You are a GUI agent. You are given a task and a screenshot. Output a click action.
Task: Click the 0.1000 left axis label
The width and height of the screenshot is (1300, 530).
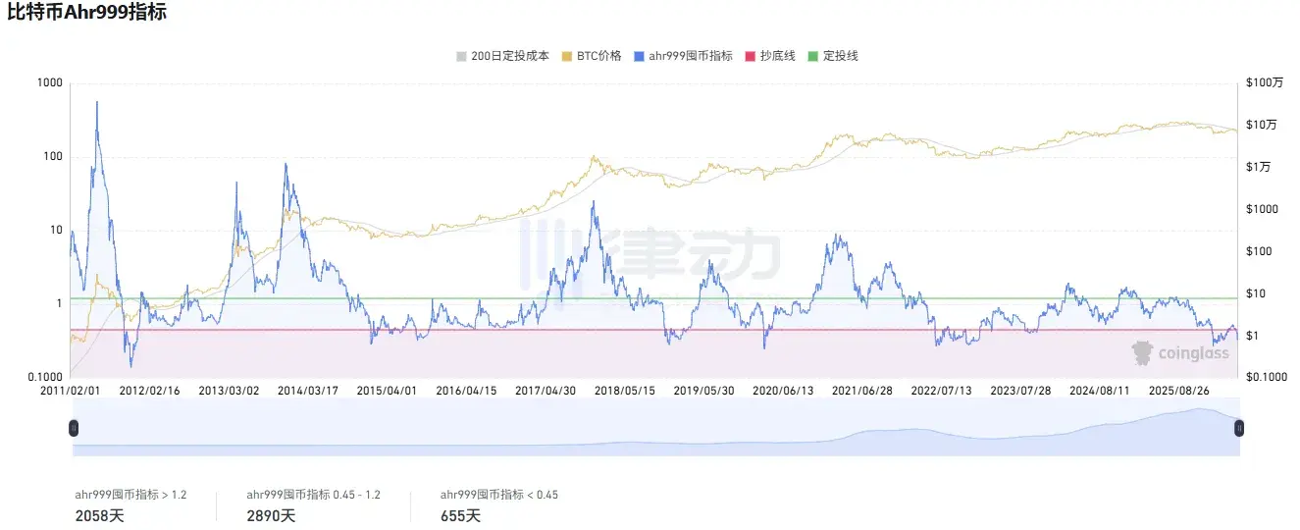click(x=44, y=377)
